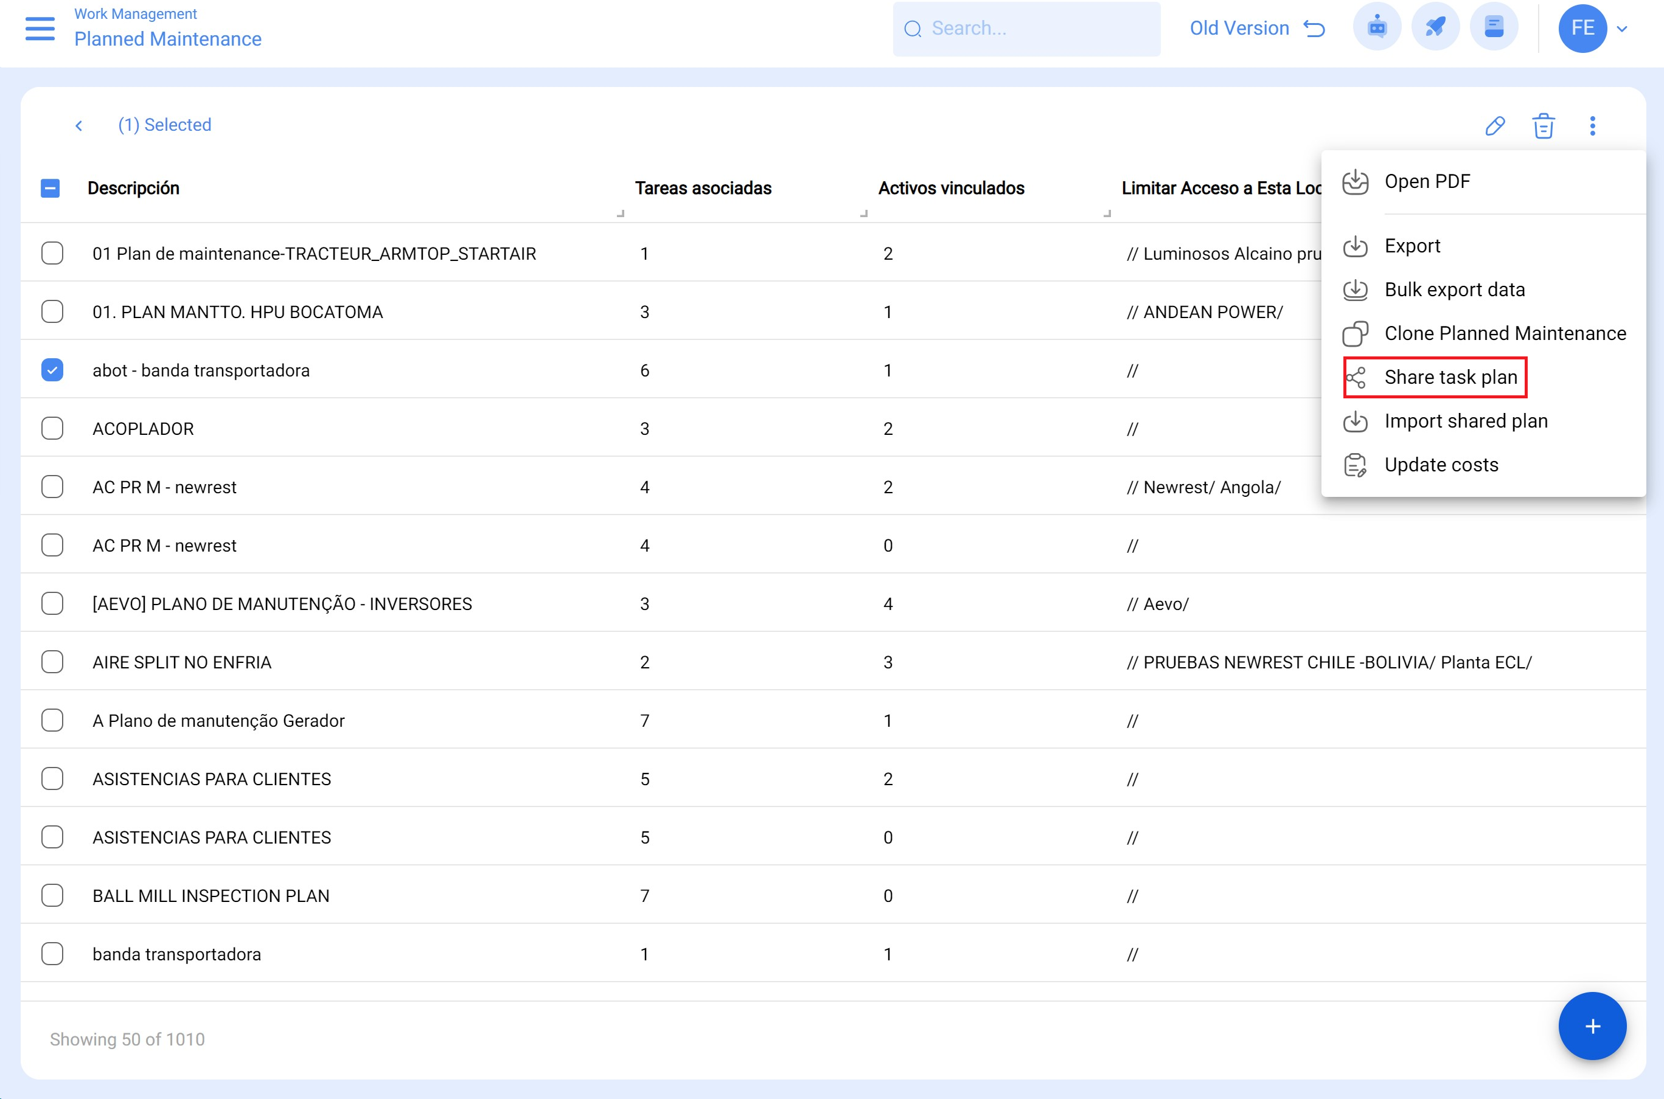Click the Old Version link
Viewport: 1664px width, 1099px height.
click(1239, 27)
